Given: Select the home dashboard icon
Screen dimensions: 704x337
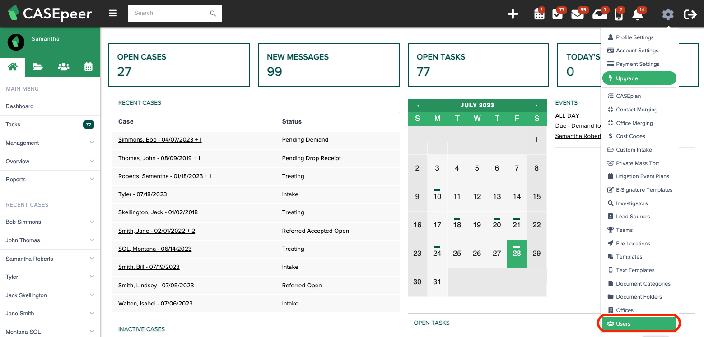Looking at the screenshot, I should pyautogui.click(x=12, y=66).
